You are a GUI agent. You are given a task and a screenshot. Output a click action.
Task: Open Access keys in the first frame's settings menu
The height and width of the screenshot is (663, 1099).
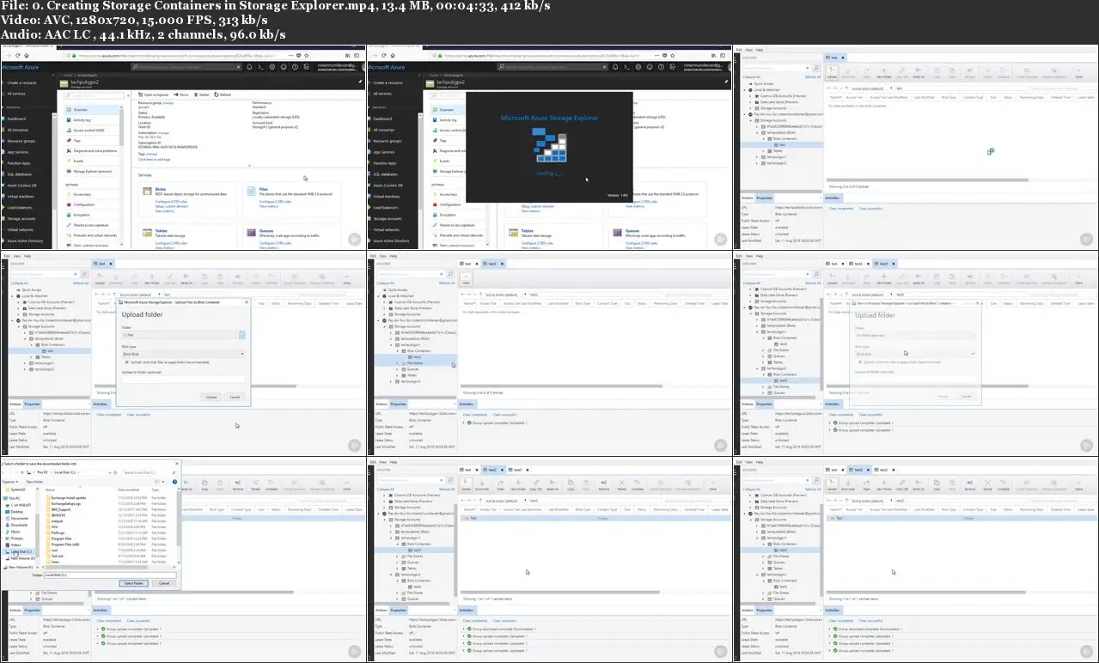[x=82, y=194]
